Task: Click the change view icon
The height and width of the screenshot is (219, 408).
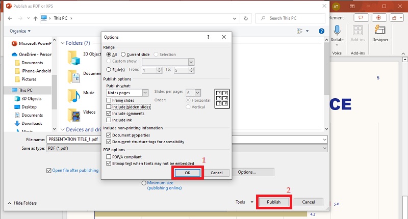Action: pos(299,31)
